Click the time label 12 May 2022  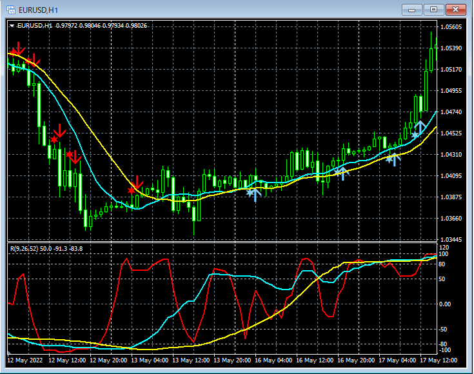[x=25, y=360]
